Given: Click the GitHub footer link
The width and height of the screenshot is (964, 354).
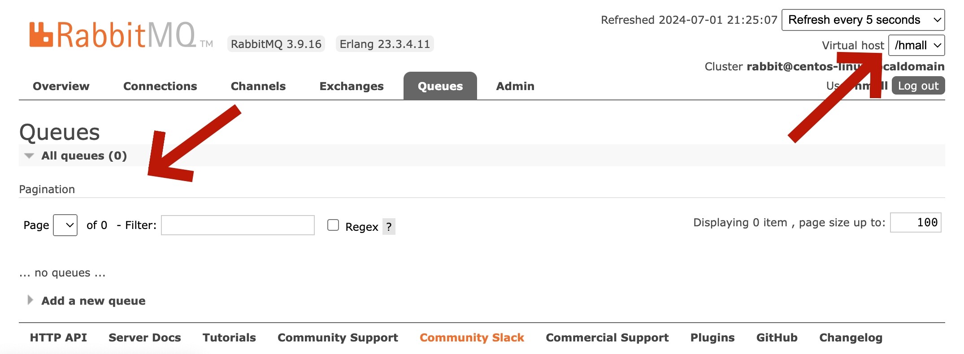Looking at the screenshot, I should point(777,337).
